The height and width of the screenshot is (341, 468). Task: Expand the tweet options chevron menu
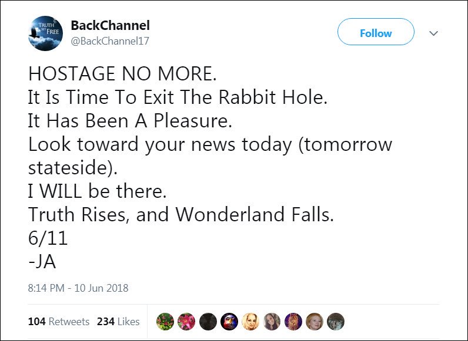(434, 33)
